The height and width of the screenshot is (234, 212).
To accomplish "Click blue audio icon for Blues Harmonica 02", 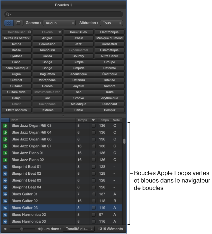I will point(5,215).
